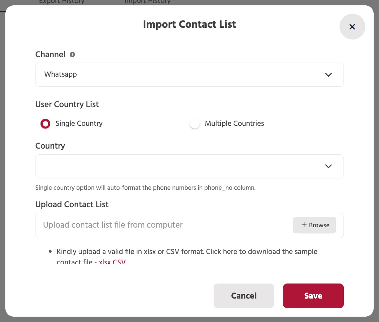379x322 pixels.
Task: Click the Channel info tooltip icon
Action: pos(72,54)
